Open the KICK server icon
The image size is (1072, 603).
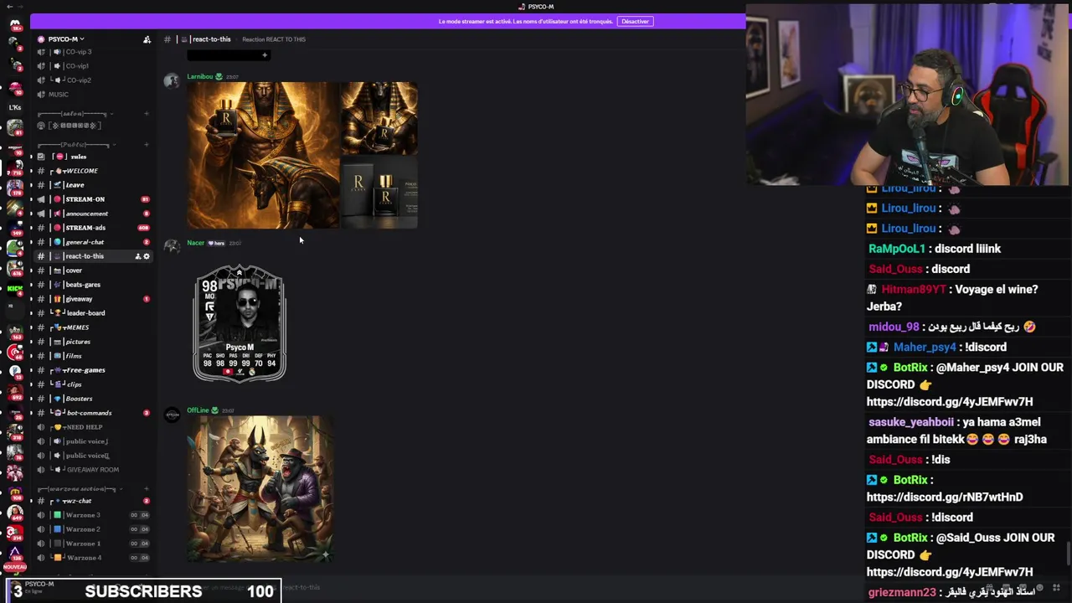(15, 289)
